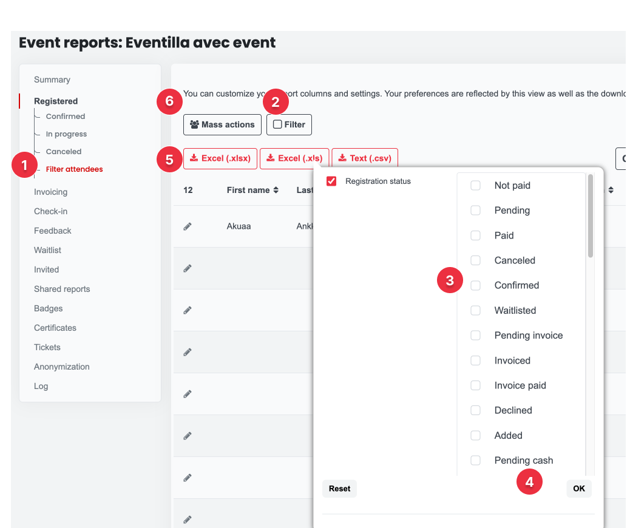Click the status list scrollbar
Image resolution: width=630 pixels, height=528 pixels.
click(590, 216)
